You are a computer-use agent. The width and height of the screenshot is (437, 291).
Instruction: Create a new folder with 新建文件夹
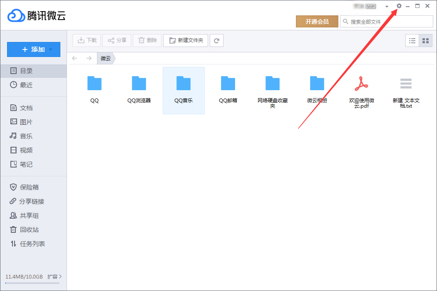coord(185,40)
